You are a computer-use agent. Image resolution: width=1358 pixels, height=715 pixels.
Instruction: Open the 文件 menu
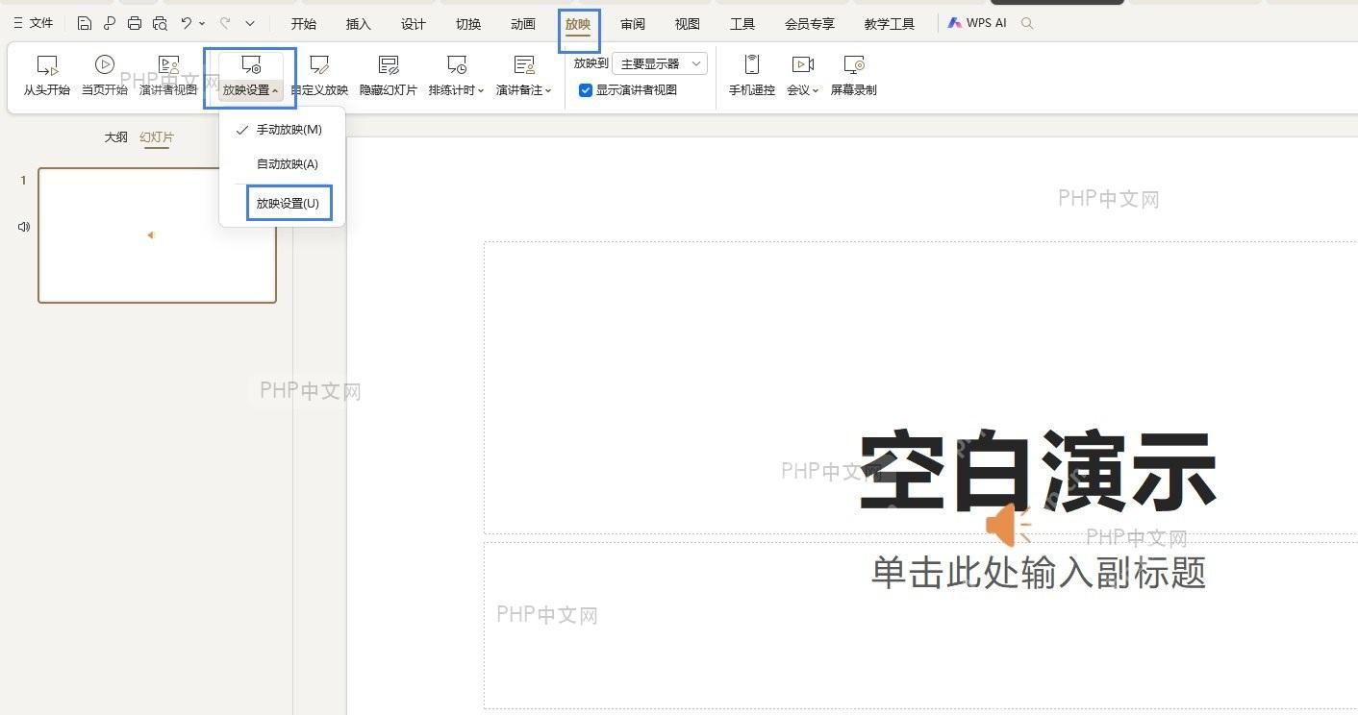[33, 23]
